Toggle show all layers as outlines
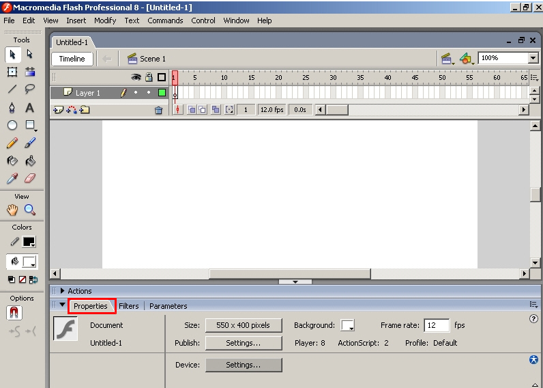This screenshot has height=388, width=543. pyautogui.click(x=162, y=77)
